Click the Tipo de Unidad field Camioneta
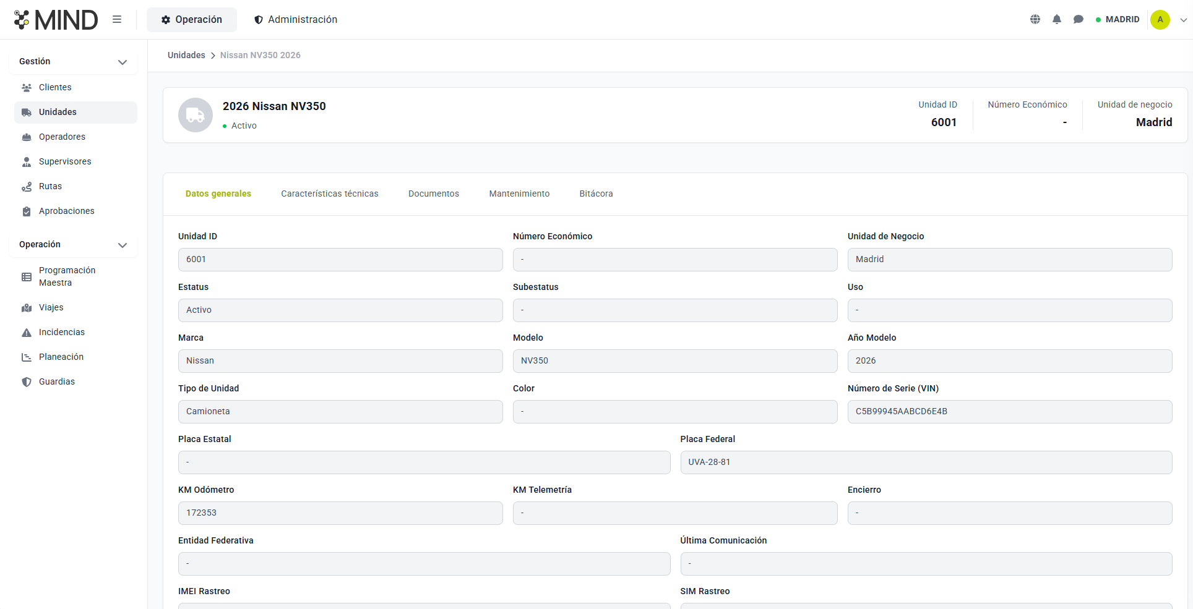The image size is (1193, 609). coord(340,412)
